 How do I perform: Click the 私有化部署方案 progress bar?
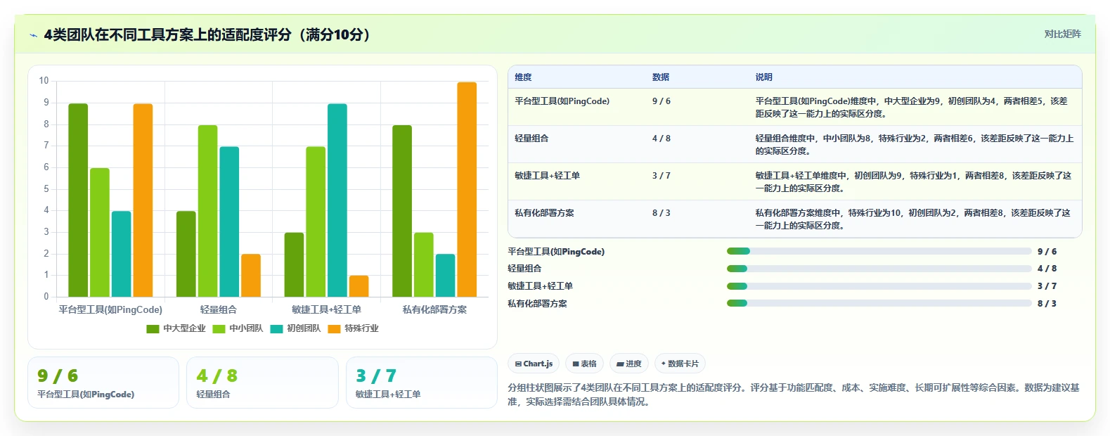pos(879,304)
